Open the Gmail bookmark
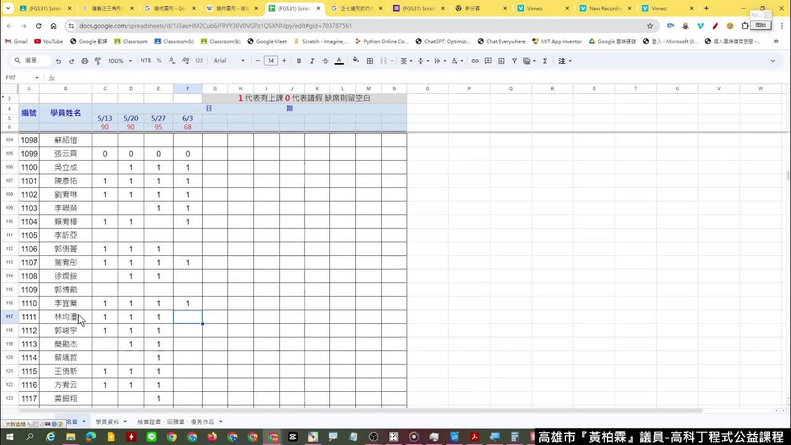The width and height of the screenshot is (791, 445). [x=17, y=41]
